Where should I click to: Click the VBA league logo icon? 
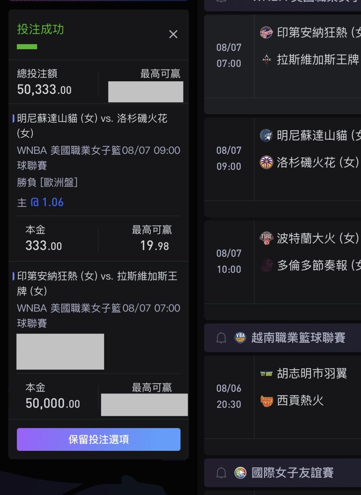pyautogui.click(x=240, y=338)
